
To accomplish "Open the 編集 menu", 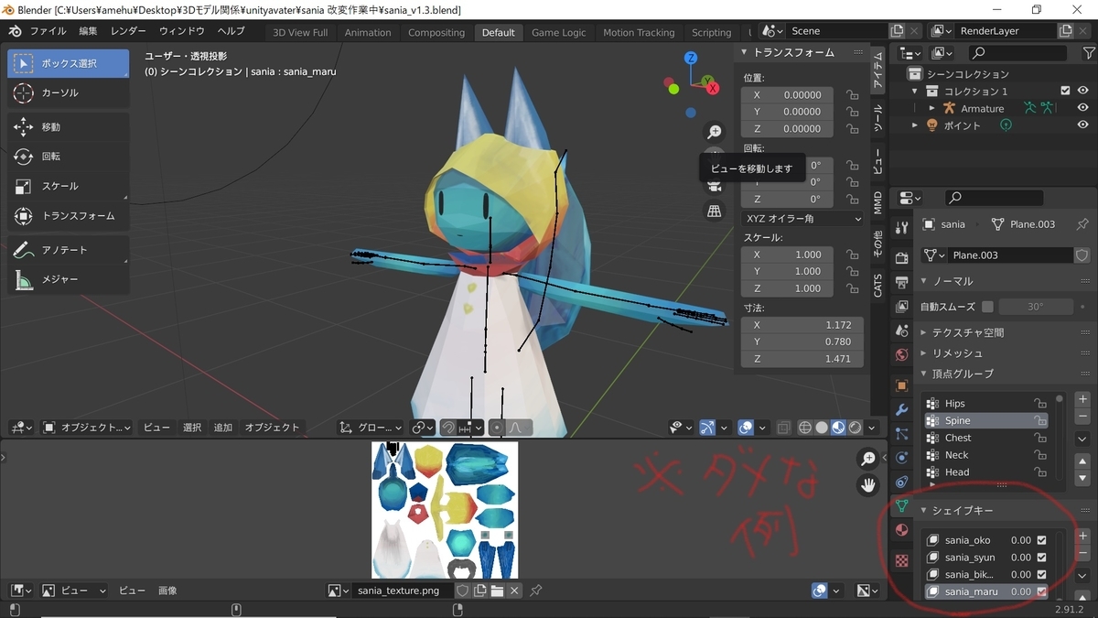I will coord(88,31).
